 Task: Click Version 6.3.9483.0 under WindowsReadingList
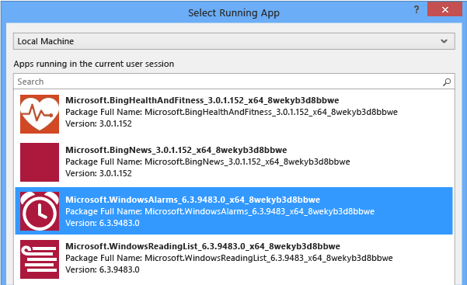103,269
